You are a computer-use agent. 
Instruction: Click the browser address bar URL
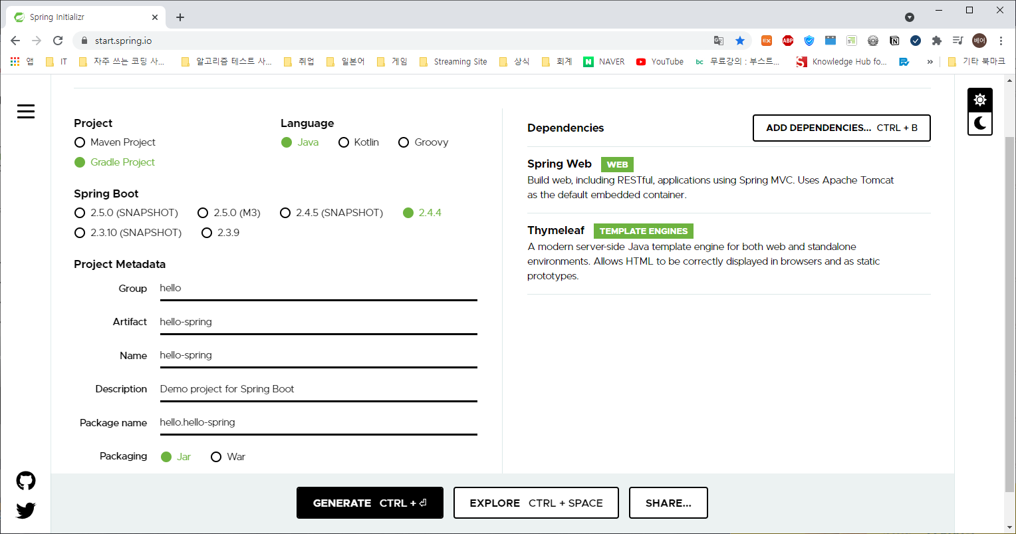click(x=123, y=41)
